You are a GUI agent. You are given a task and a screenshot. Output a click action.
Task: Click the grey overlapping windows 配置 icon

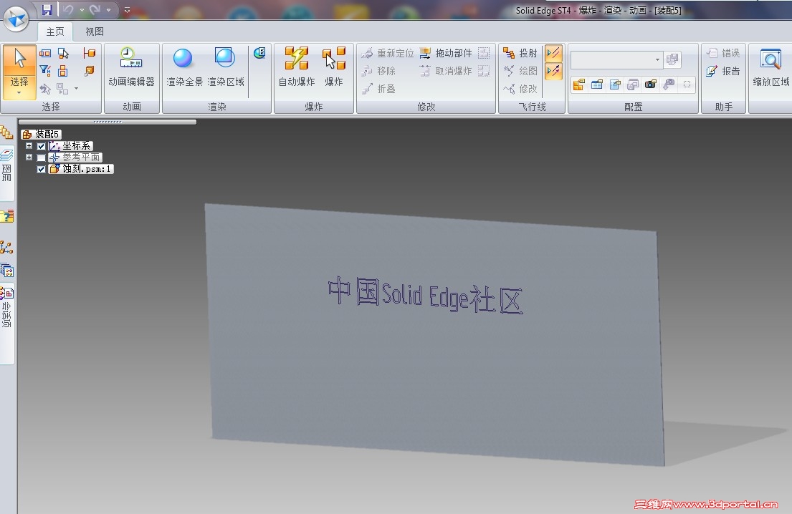point(632,84)
